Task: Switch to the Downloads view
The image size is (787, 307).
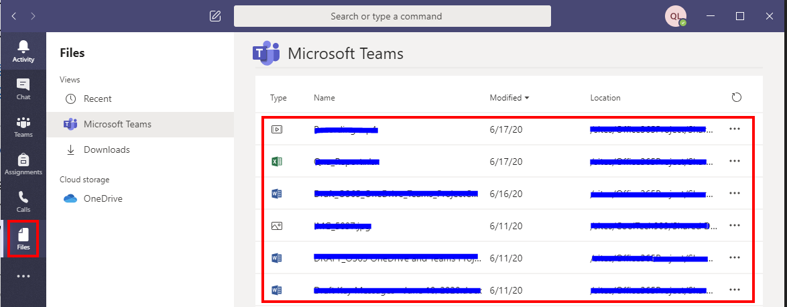Action: [x=106, y=149]
